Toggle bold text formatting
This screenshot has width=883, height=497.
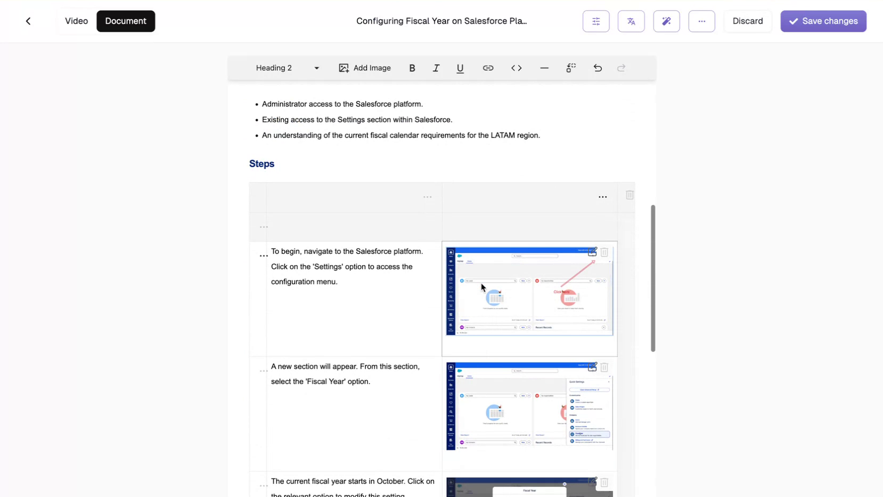[412, 68]
